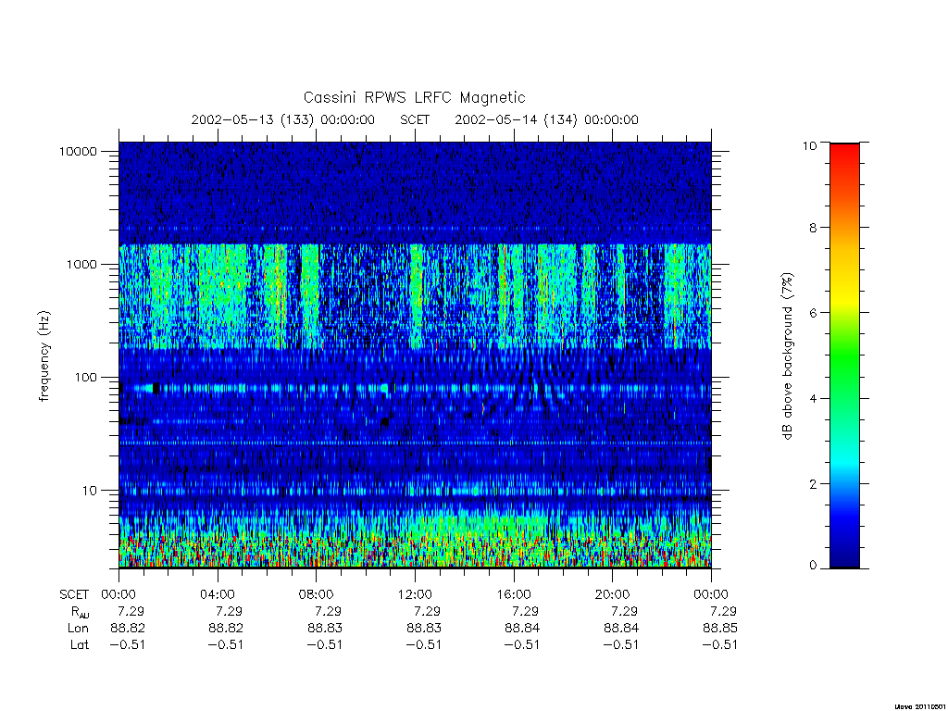Click the R AU row label
This screenshot has width=948, height=711.
pyautogui.click(x=80, y=613)
